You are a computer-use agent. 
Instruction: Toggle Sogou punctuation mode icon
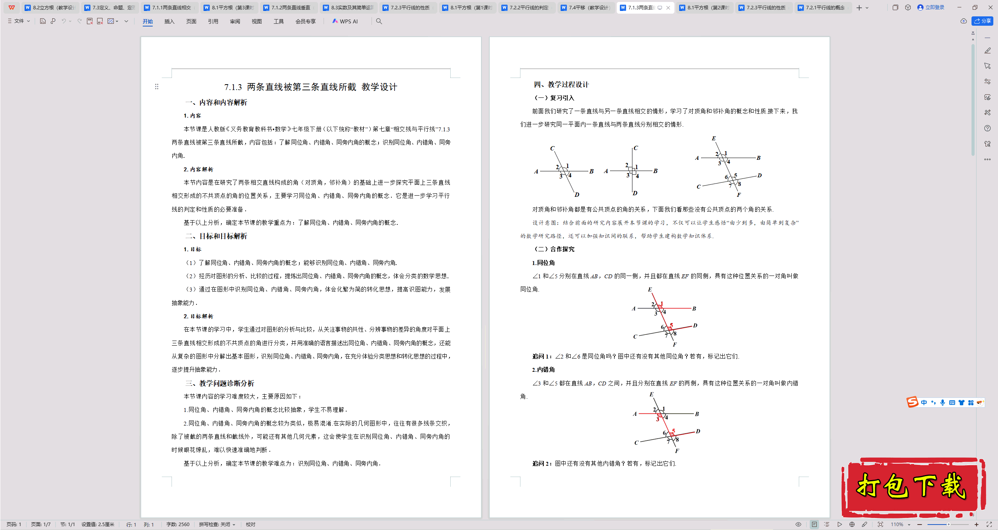(933, 403)
